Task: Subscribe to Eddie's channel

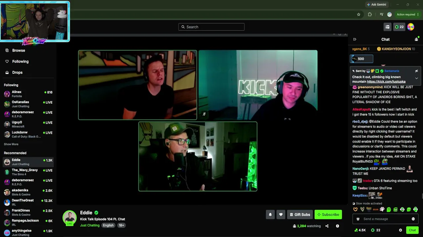Action: (328, 215)
